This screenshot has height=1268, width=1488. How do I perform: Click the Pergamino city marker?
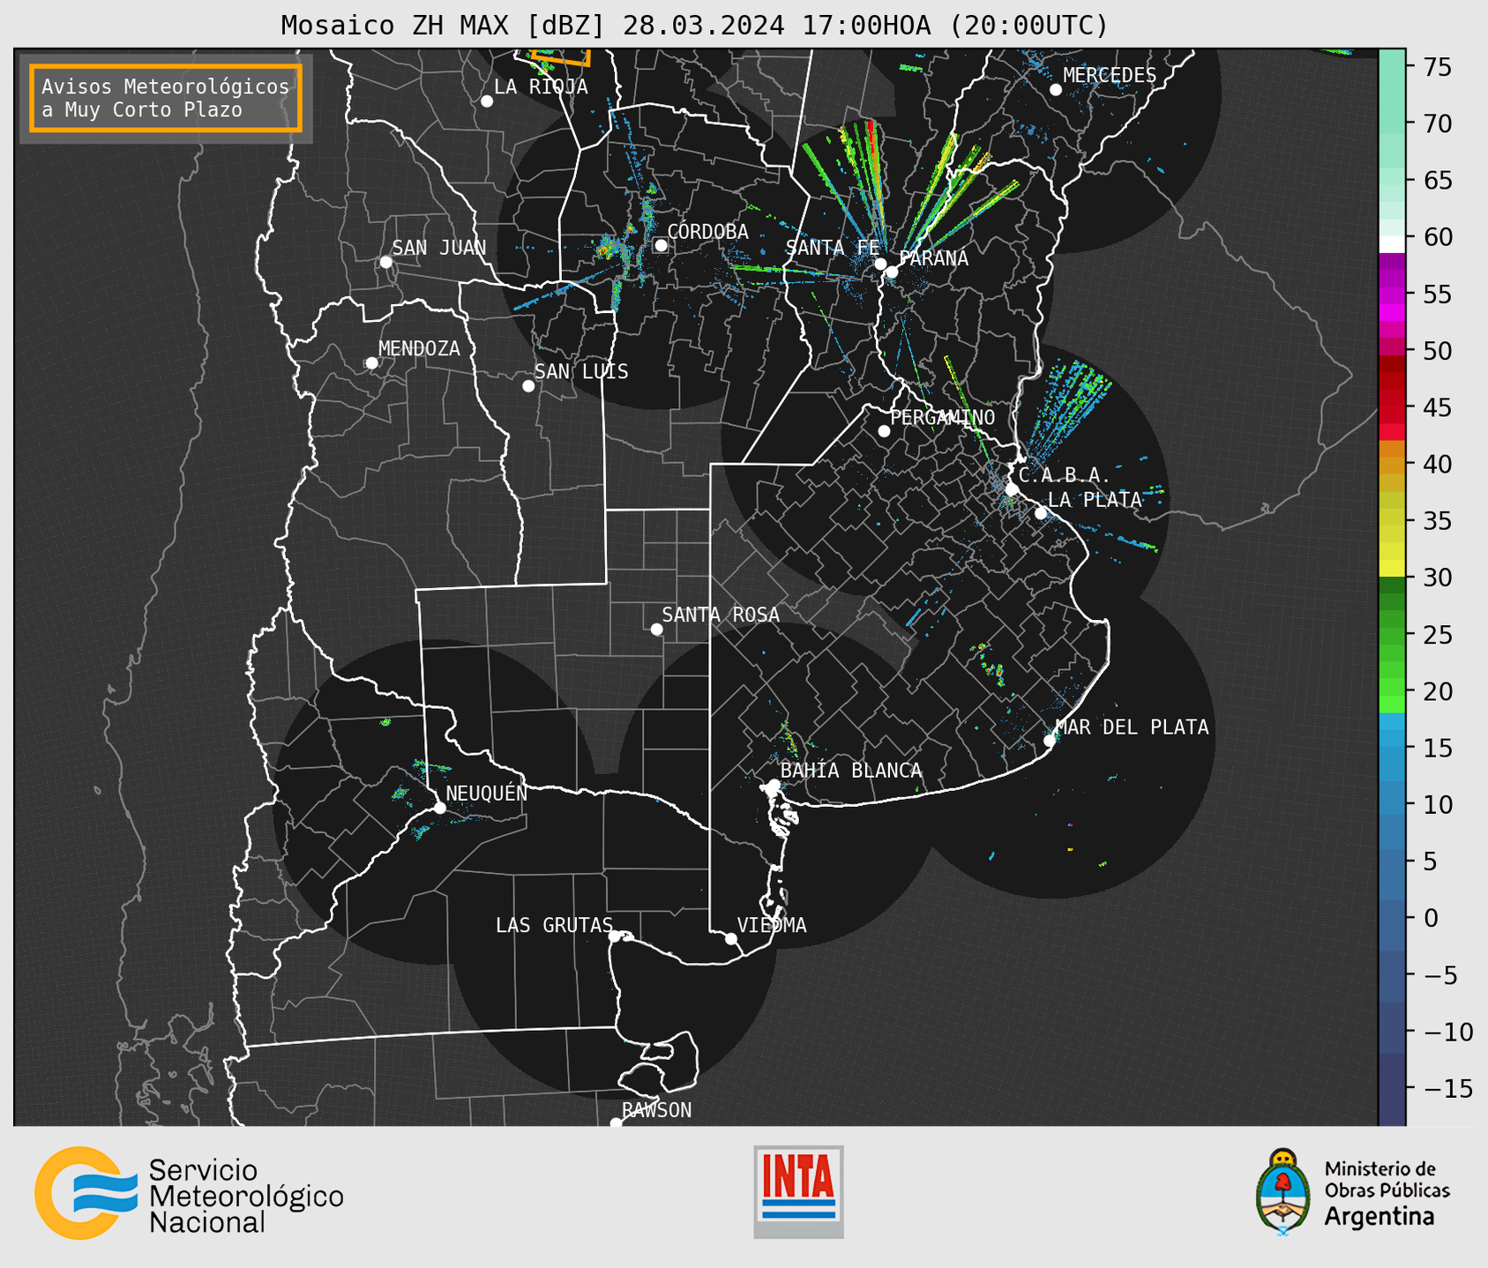[884, 431]
